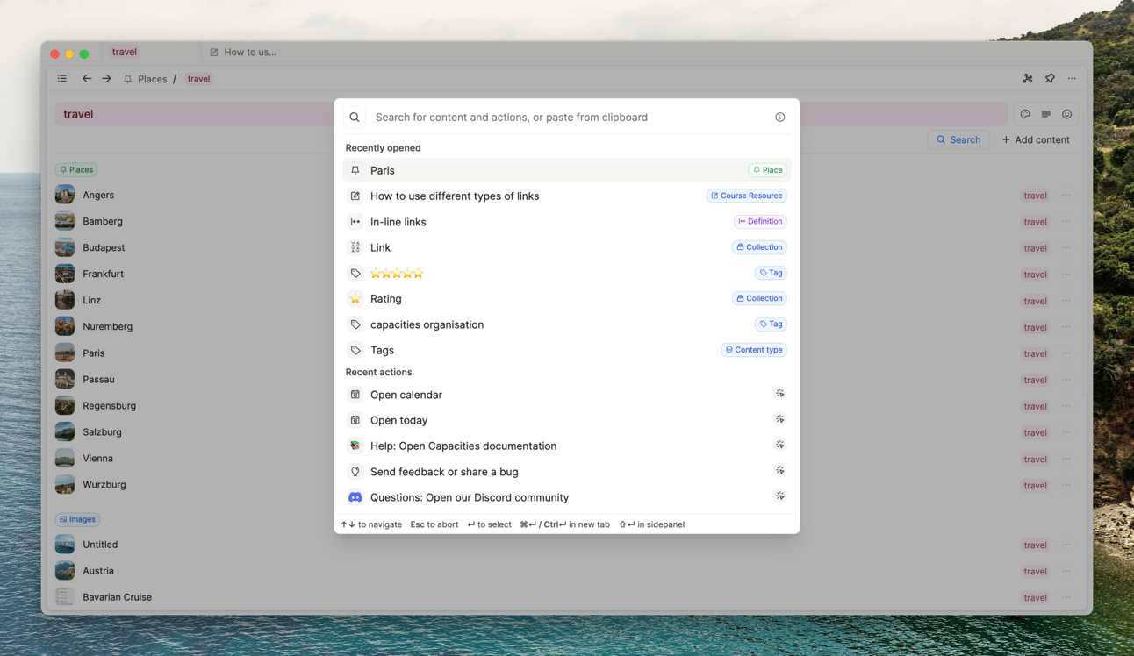
Task: Toggle the left sidebar list icon
Action: tap(62, 79)
